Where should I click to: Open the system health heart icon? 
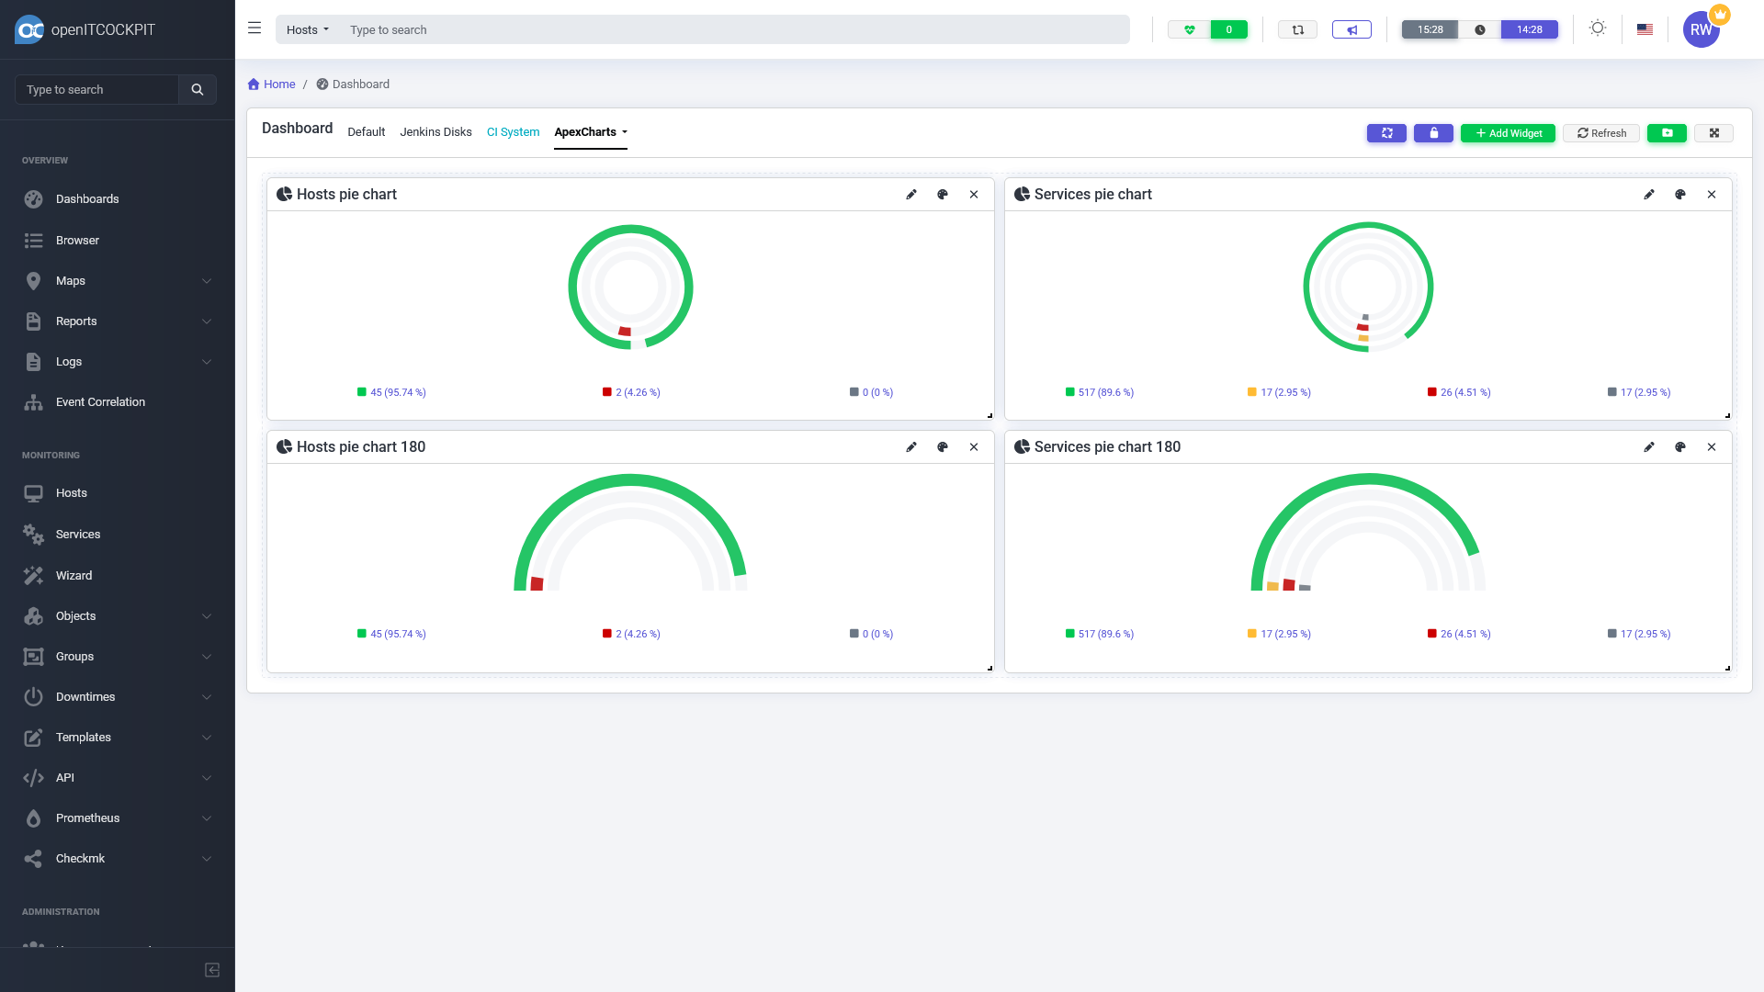click(1190, 29)
